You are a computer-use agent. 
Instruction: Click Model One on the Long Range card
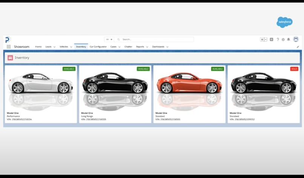click(87, 113)
